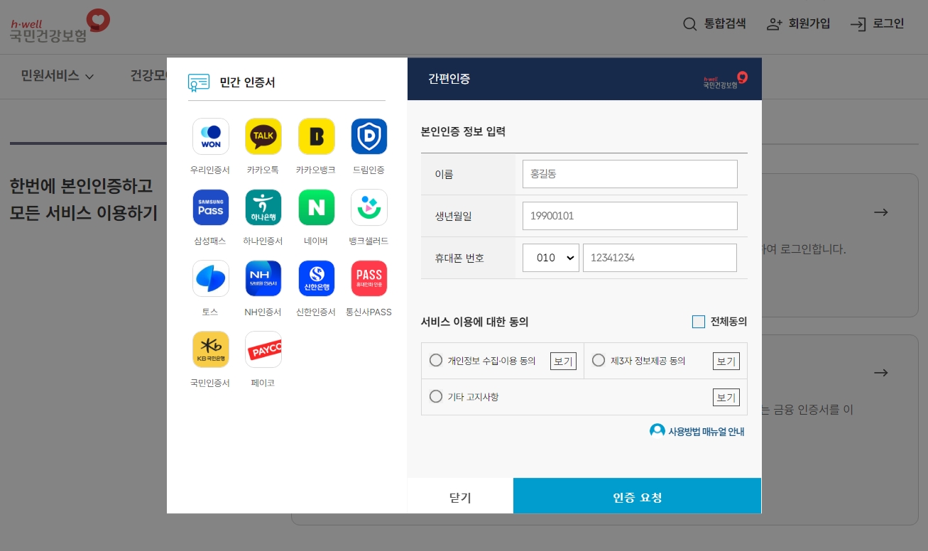Select the KB 국민인증서 icon
Image resolution: width=928 pixels, height=551 pixels.
(x=211, y=349)
